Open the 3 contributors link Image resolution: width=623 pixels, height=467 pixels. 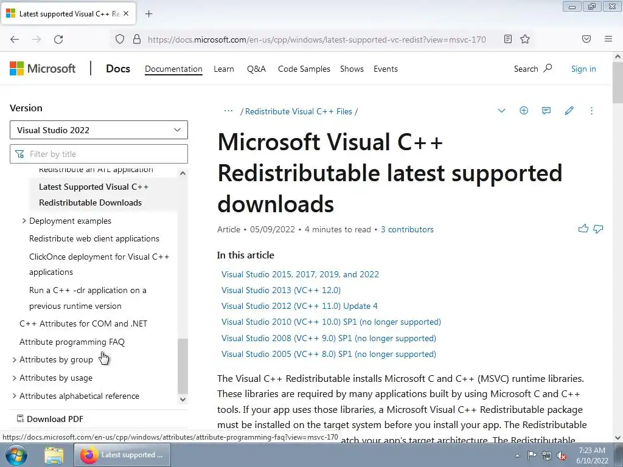(x=407, y=229)
